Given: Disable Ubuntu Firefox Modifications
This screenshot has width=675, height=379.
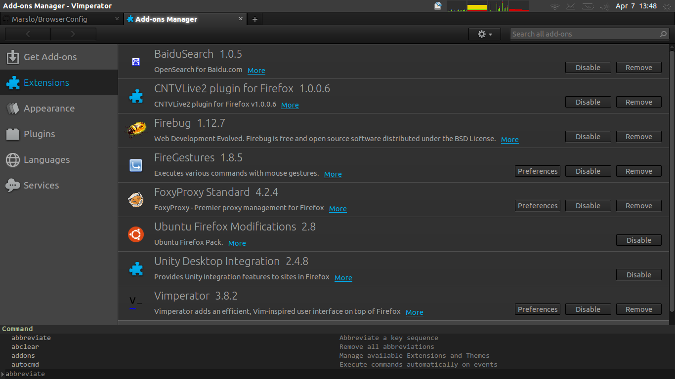Looking at the screenshot, I should click(x=639, y=240).
